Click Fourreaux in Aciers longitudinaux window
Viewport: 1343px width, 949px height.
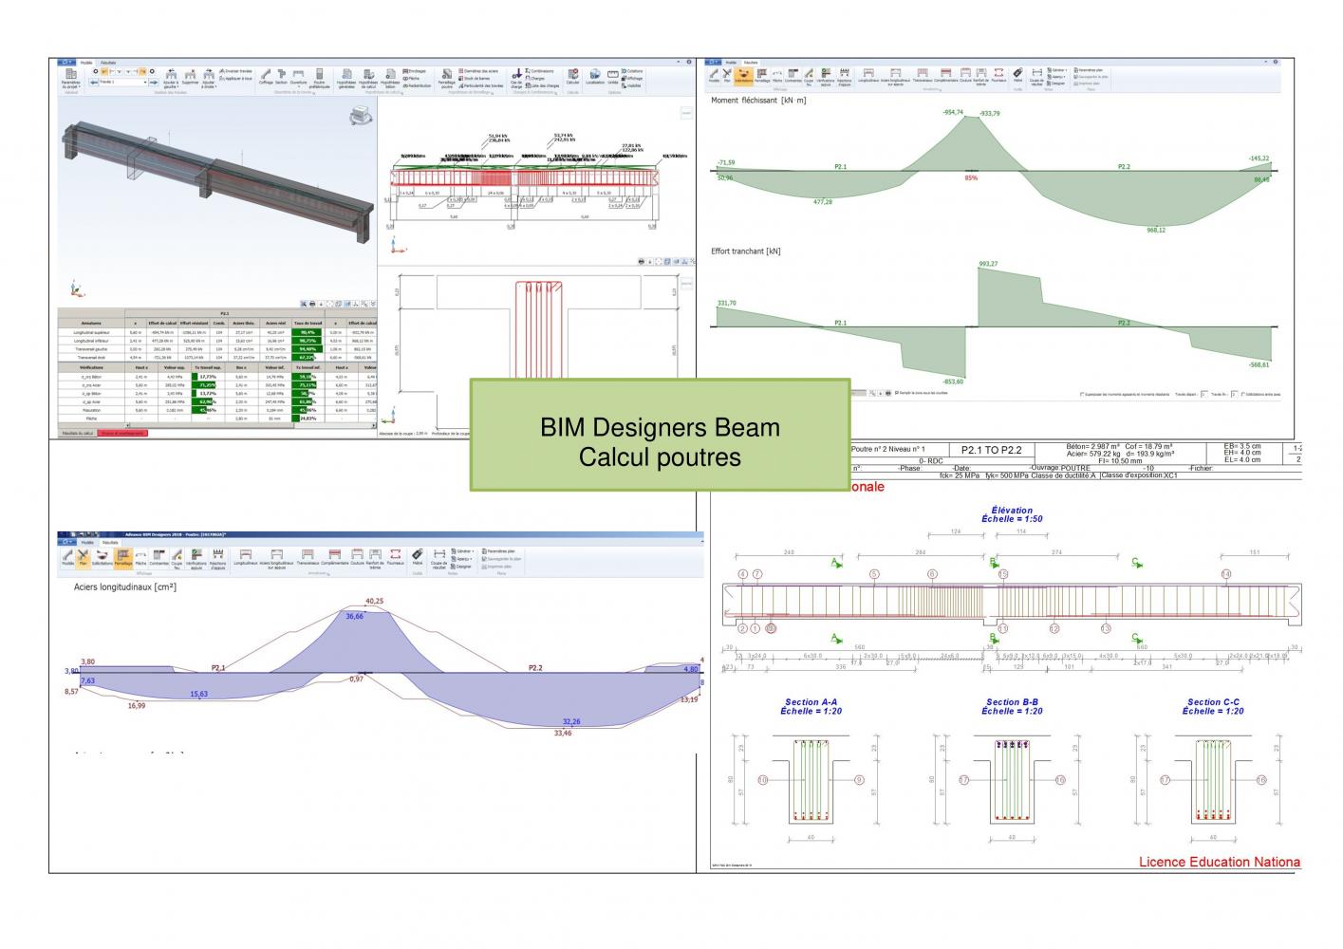click(395, 558)
